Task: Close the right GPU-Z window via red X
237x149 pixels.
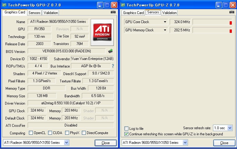Action: click(233, 5)
